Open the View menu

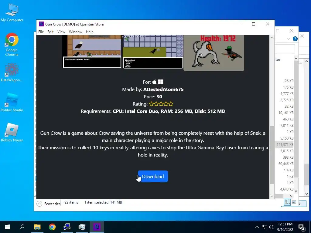[61, 32]
